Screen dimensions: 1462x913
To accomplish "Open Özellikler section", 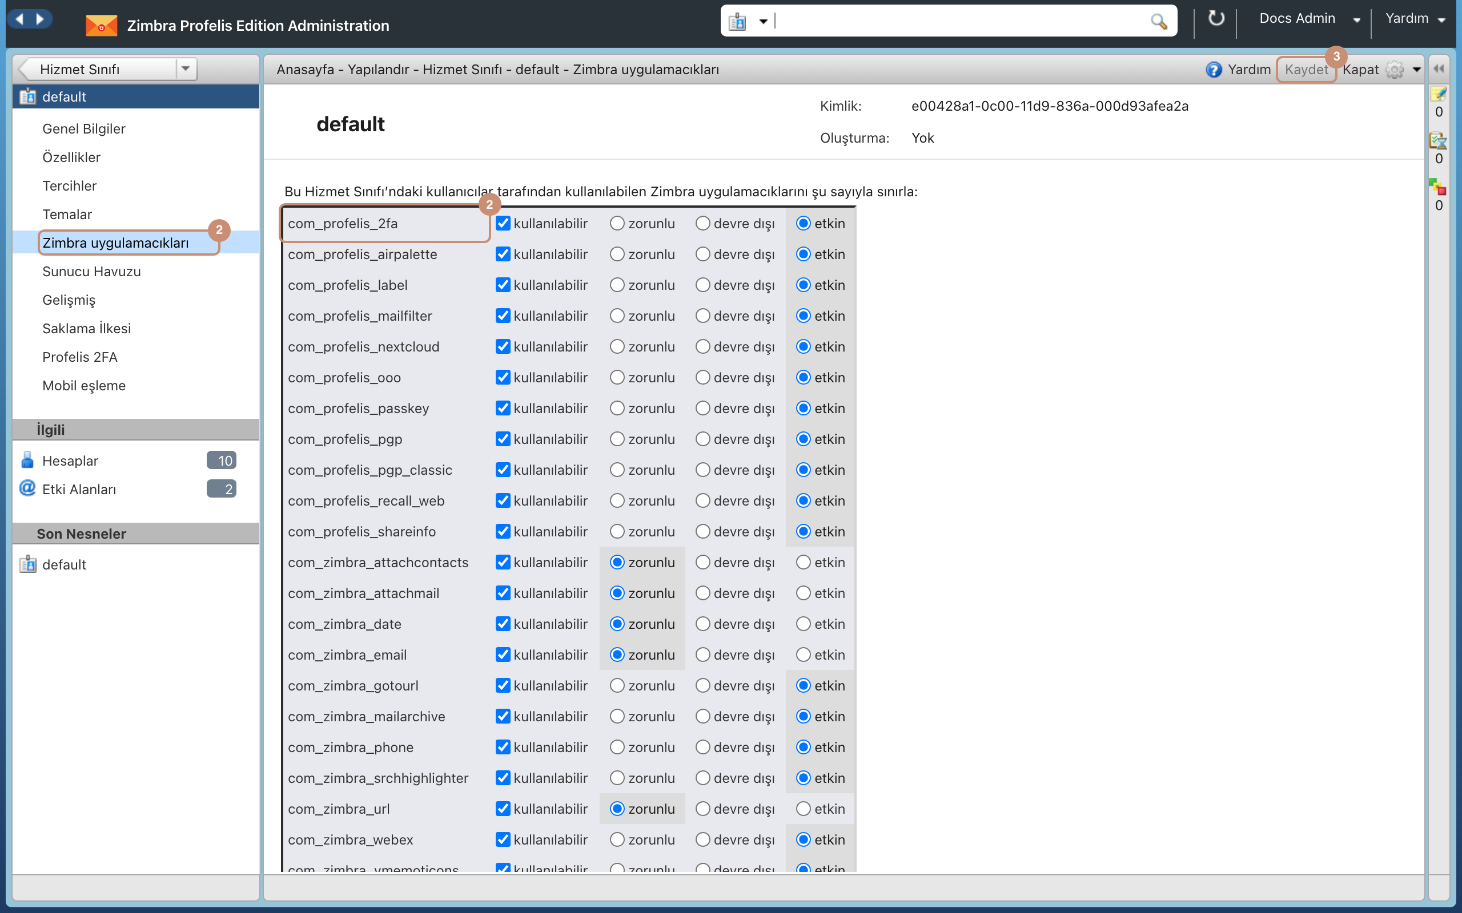I will click(71, 157).
